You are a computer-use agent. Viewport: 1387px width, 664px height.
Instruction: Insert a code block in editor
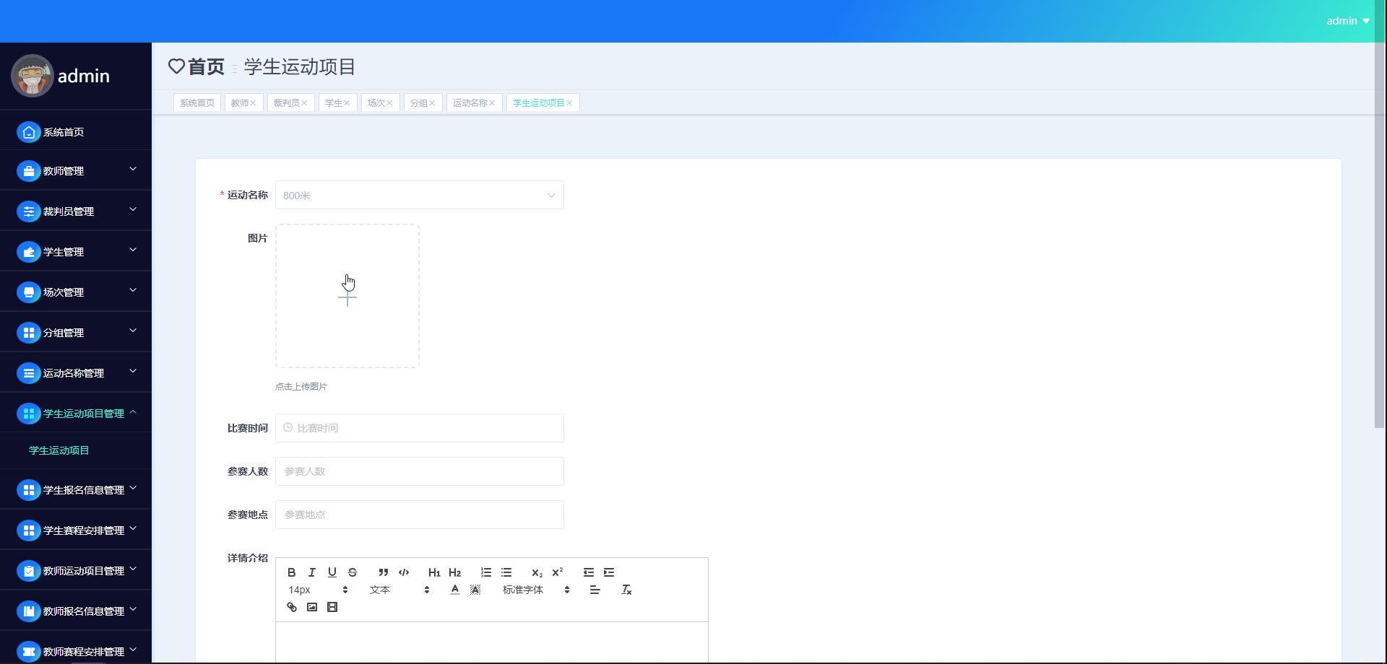tap(404, 572)
